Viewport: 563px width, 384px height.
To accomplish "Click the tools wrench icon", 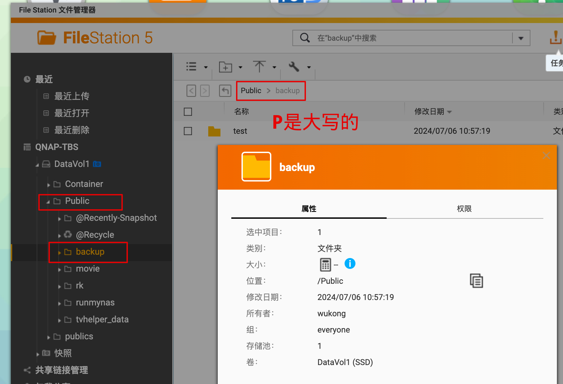I will (x=294, y=66).
